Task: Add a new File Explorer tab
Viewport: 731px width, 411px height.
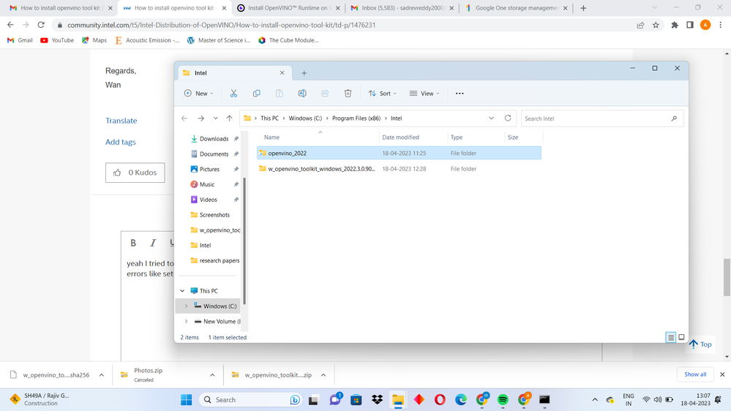Action: pyautogui.click(x=304, y=73)
